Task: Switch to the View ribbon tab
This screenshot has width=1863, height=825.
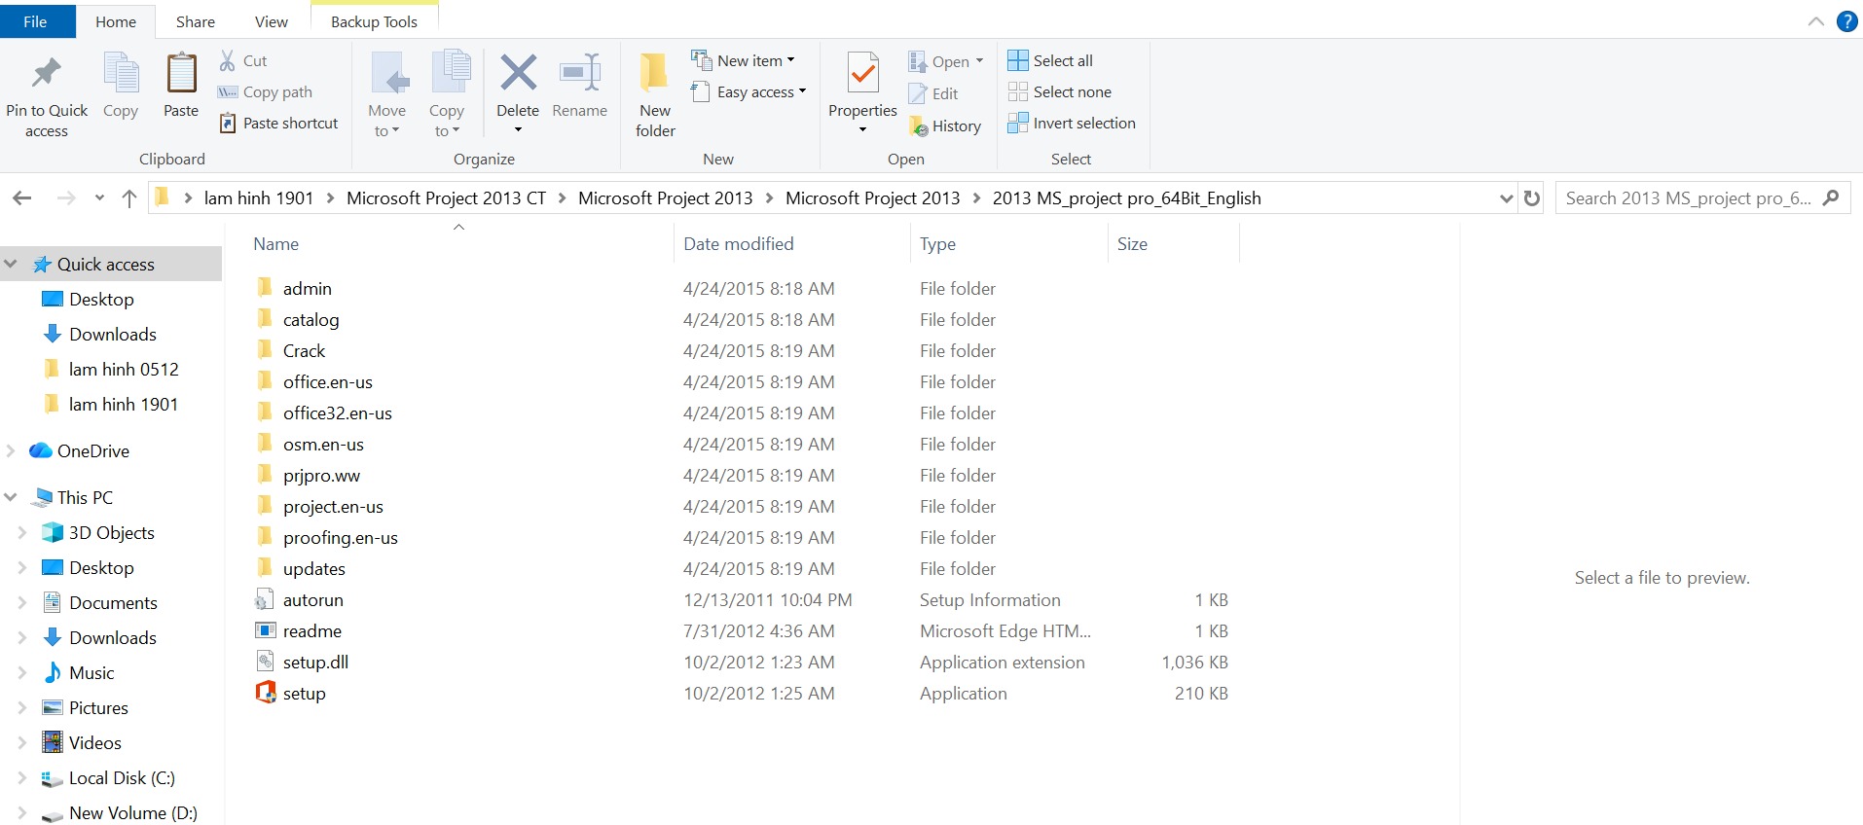Action: tap(271, 21)
